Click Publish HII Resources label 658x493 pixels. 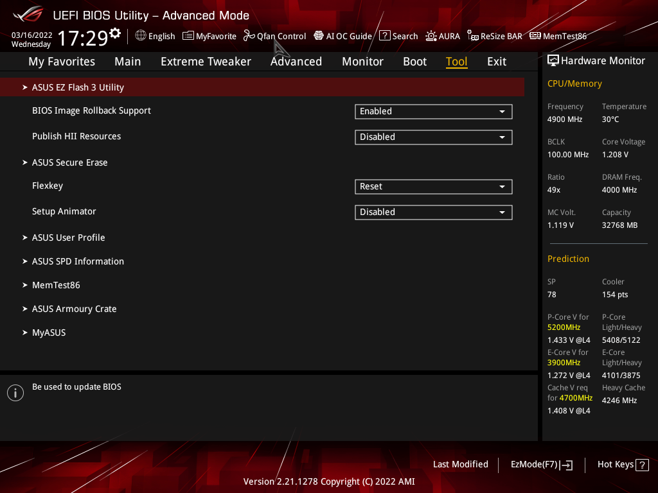[x=76, y=136]
